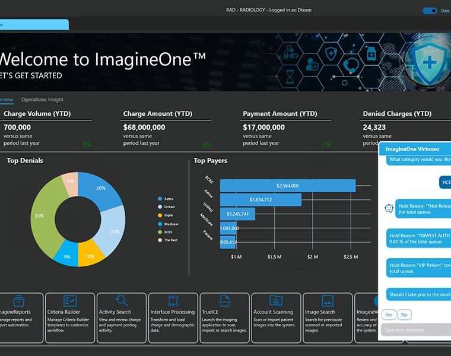The width and height of the screenshot is (451, 356).
Task: Click the chat message input field
Action: pos(416,329)
